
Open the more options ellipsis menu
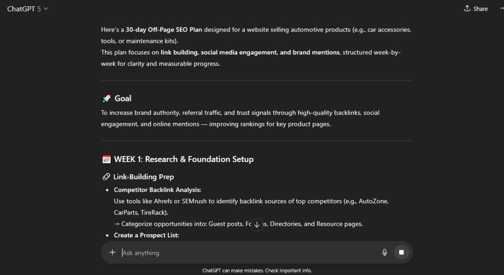pyautogui.click(x=502, y=9)
